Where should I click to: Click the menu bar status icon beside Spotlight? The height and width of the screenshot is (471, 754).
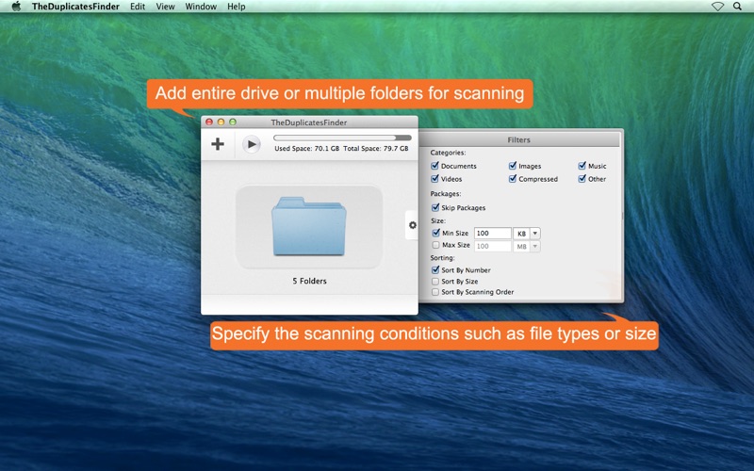coord(717,7)
